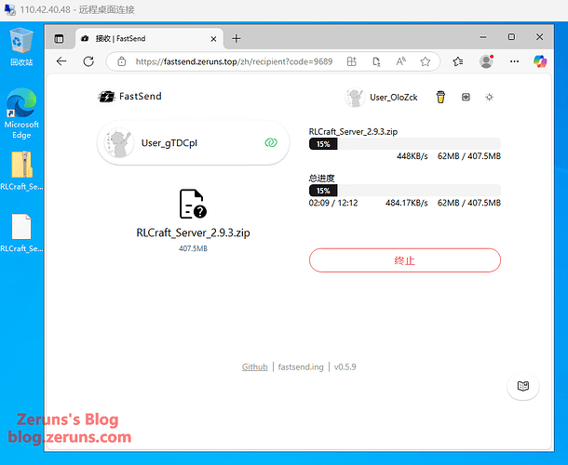Image resolution: width=568 pixels, height=465 pixels.
Task: Click the browser address bar URL
Action: tap(233, 61)
